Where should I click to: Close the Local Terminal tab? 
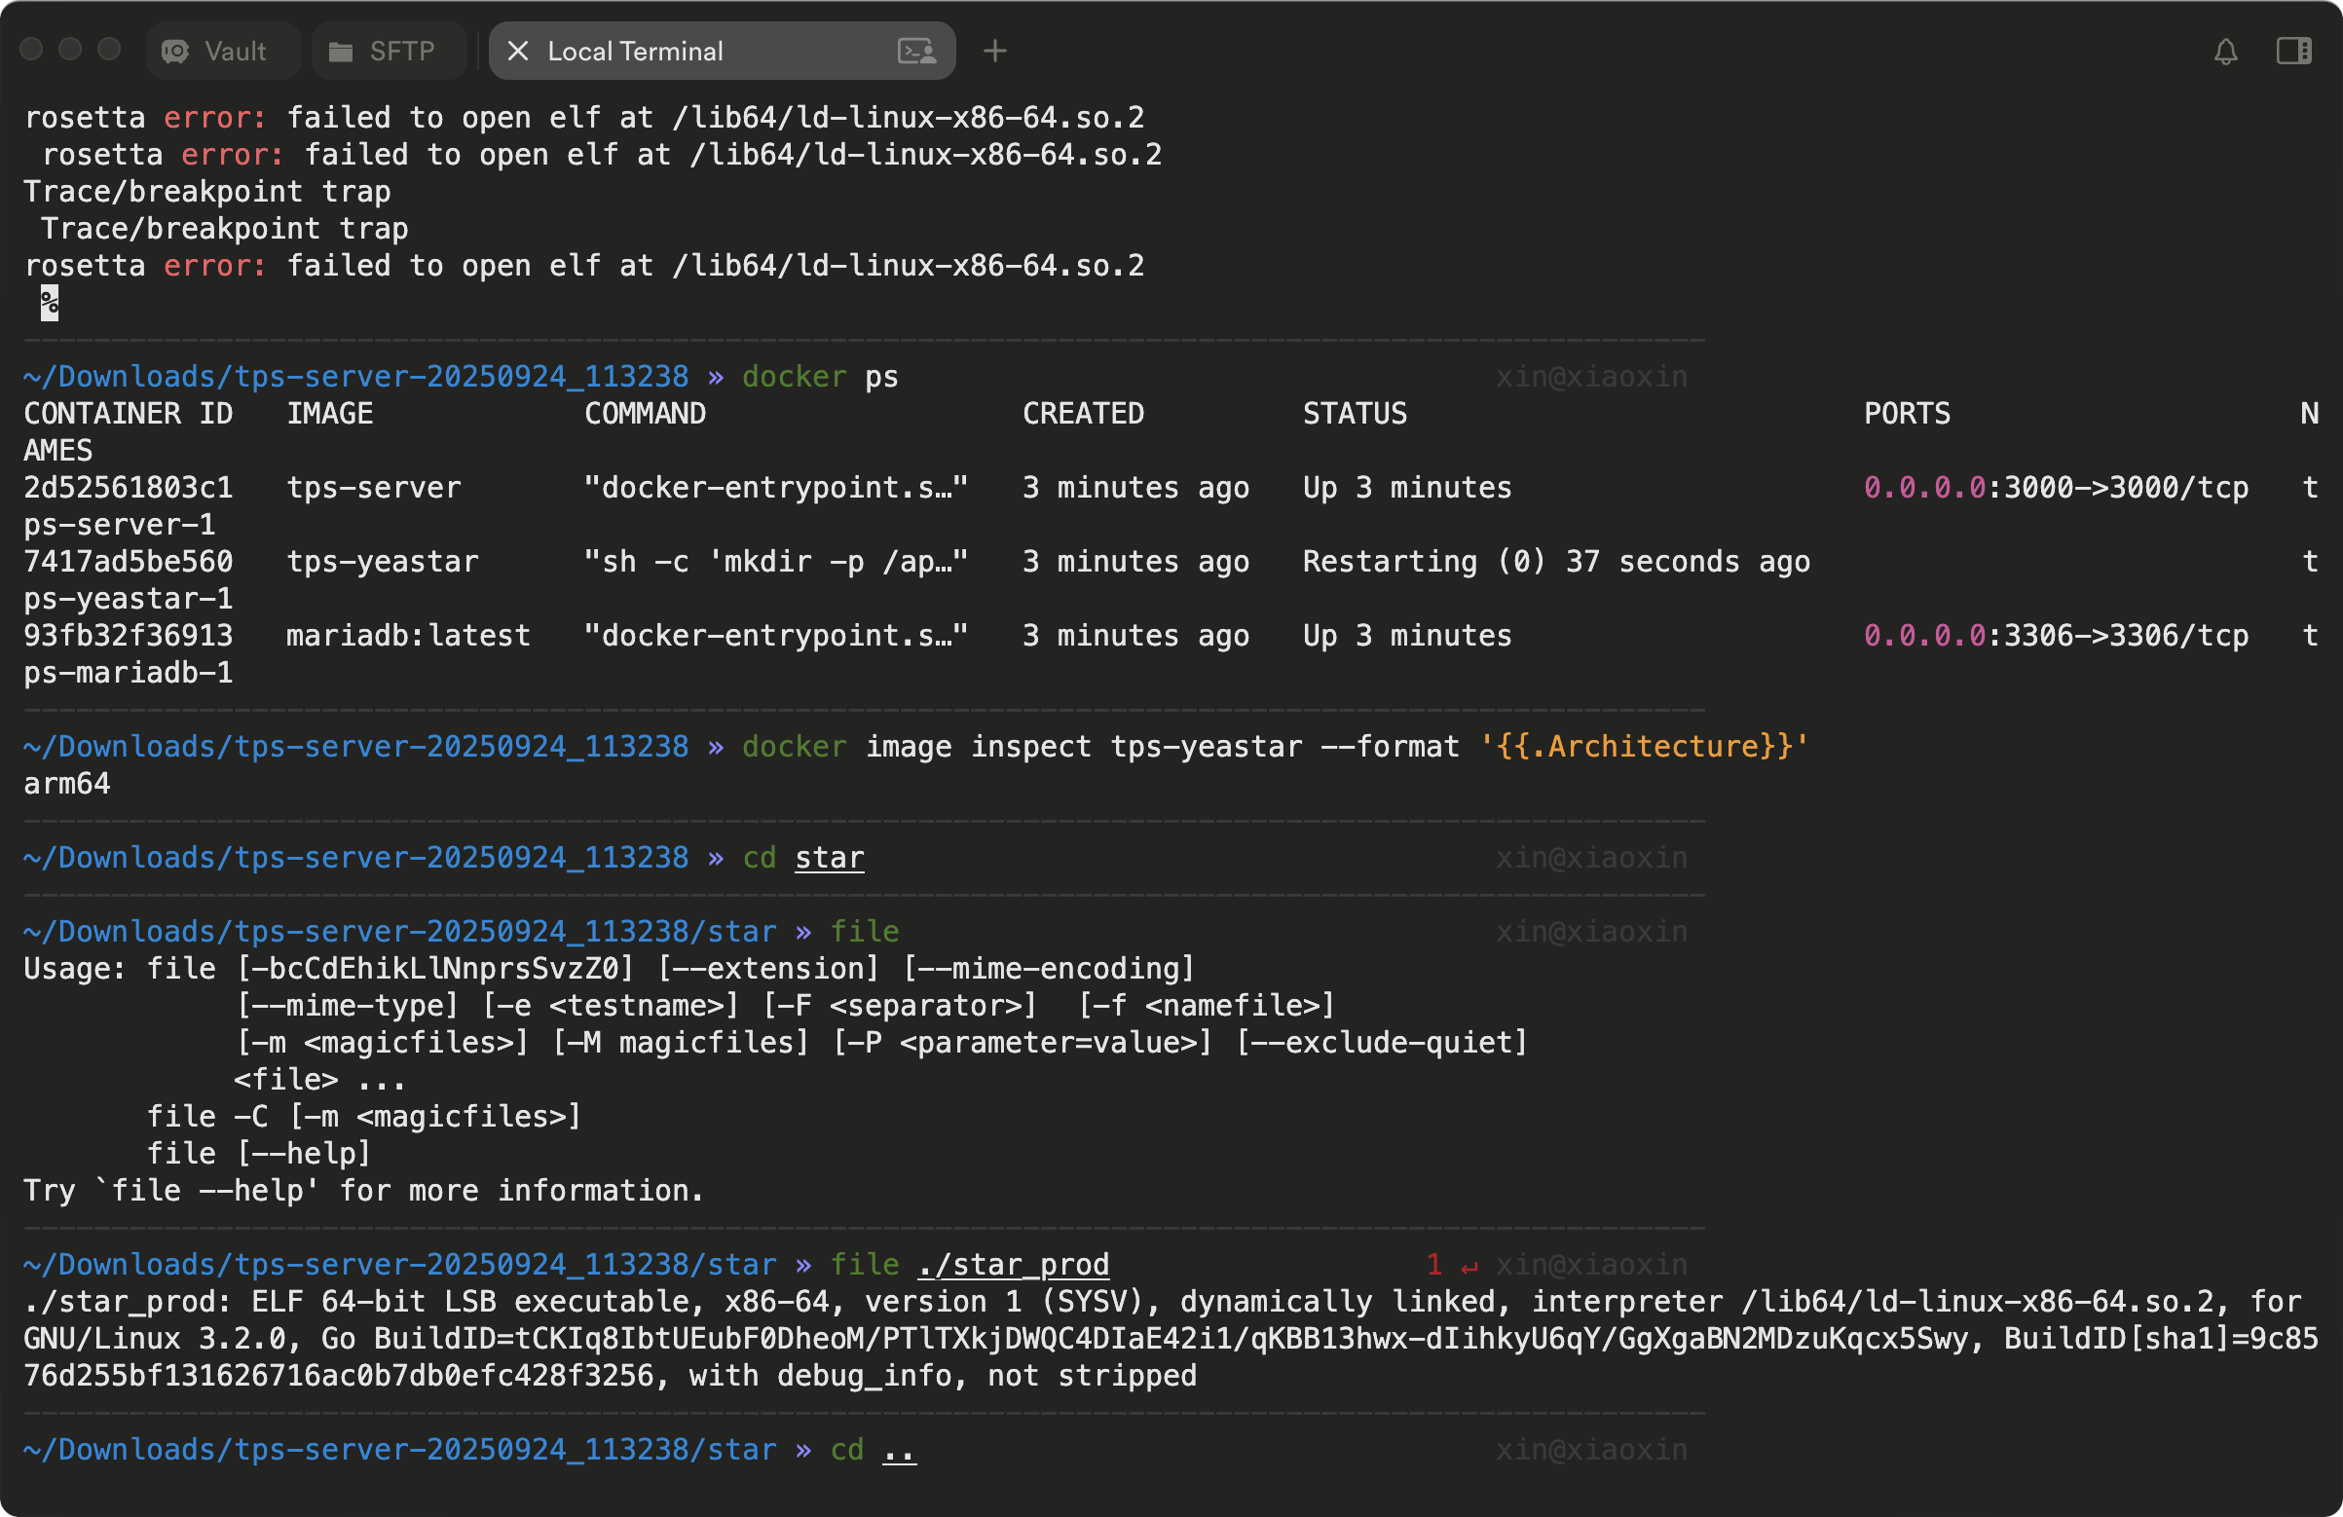coord(518,52)
